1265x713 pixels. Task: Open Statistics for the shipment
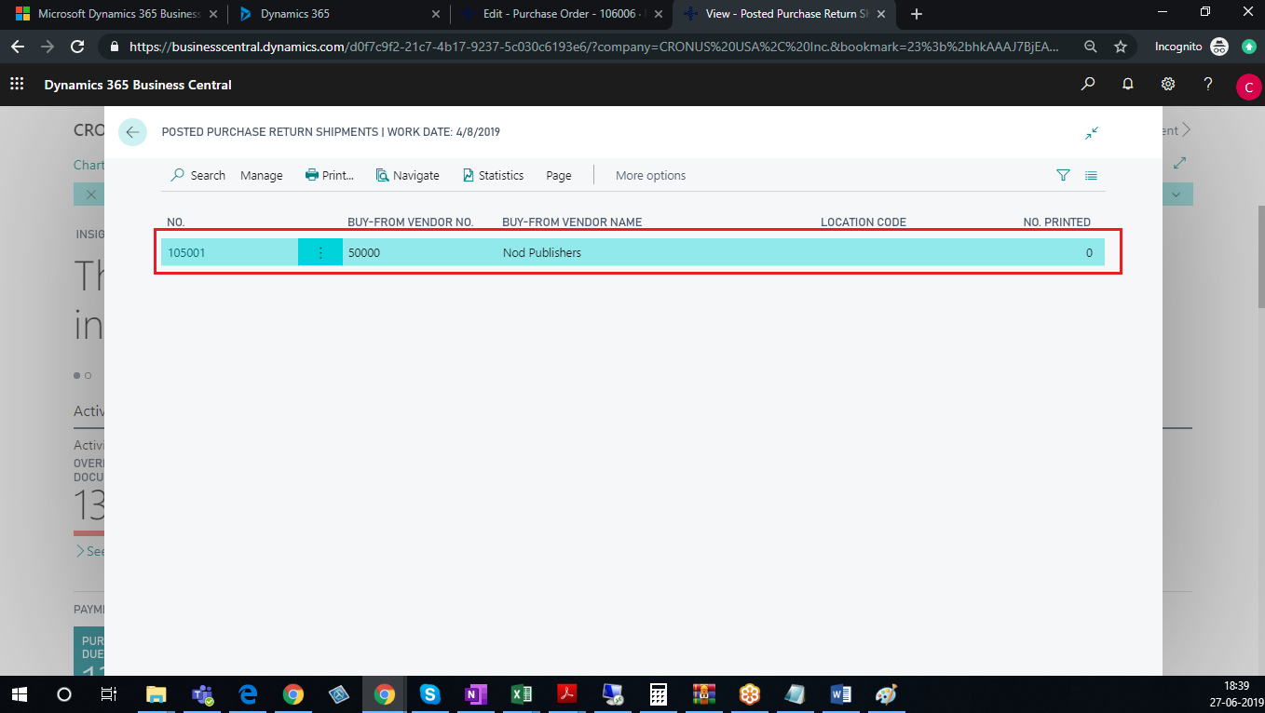[493, 175]
